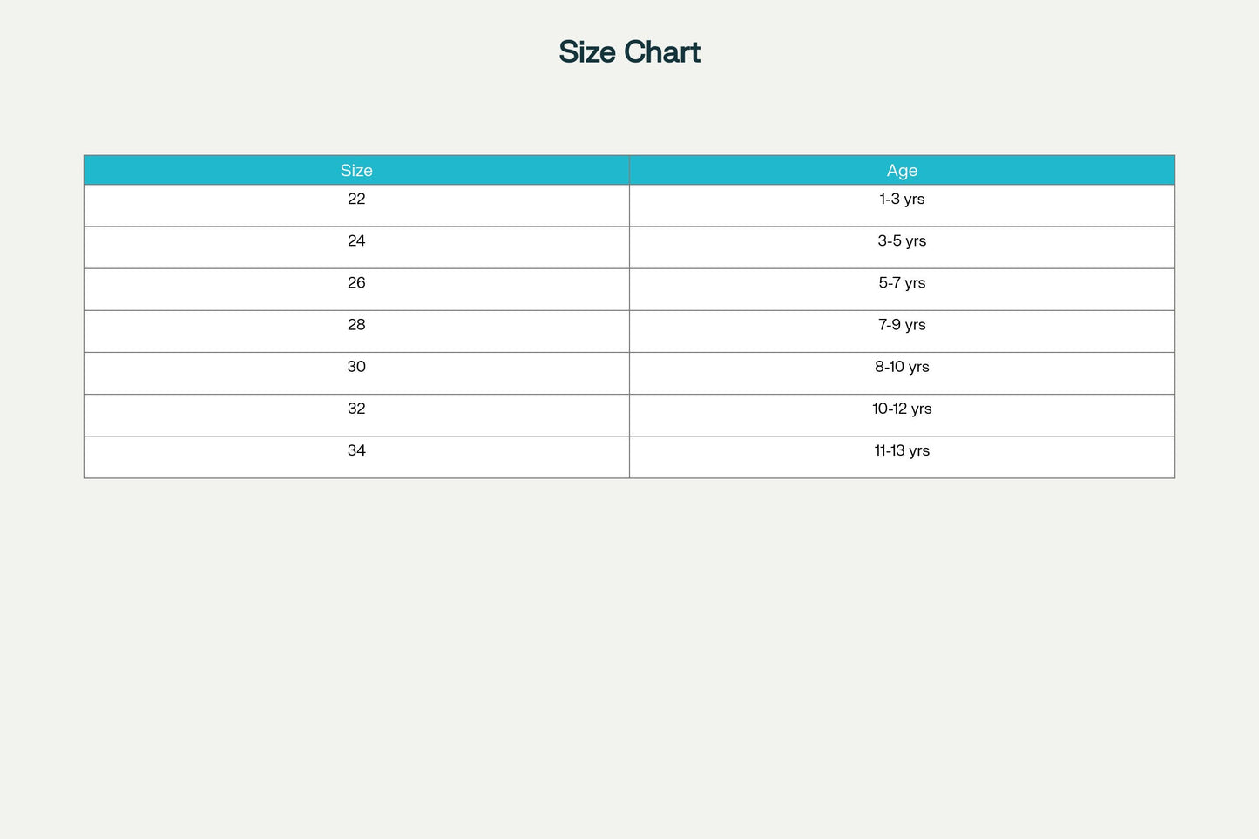This screenshot has height=839, width=1259.
Task: Choose the 11-13 yrs age cell
Action: click(902, 450)
